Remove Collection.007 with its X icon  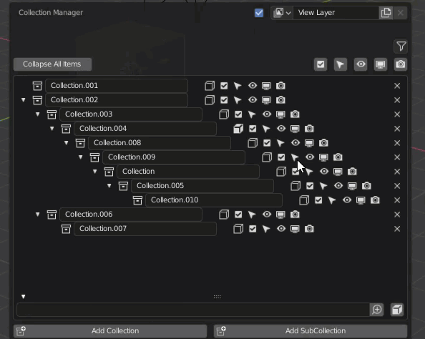[x=397, y=229]
